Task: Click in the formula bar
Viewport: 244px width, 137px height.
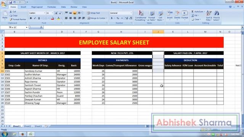Action: pos(142,27)
